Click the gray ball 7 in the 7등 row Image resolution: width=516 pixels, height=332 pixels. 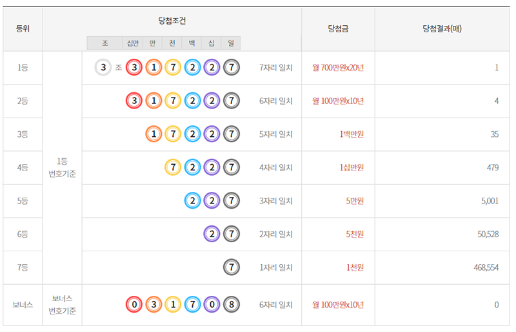232,267
